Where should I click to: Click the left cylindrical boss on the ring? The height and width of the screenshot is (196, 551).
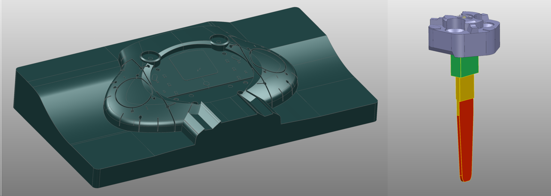(x=150, y=56)
